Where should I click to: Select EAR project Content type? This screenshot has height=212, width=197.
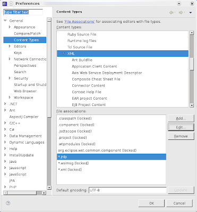click(89, 98)
